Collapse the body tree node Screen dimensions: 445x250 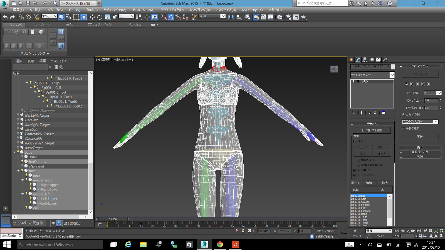coord(14,152)
